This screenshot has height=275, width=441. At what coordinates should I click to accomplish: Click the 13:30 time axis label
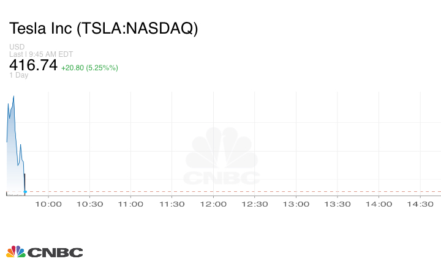tap(337, 204)
